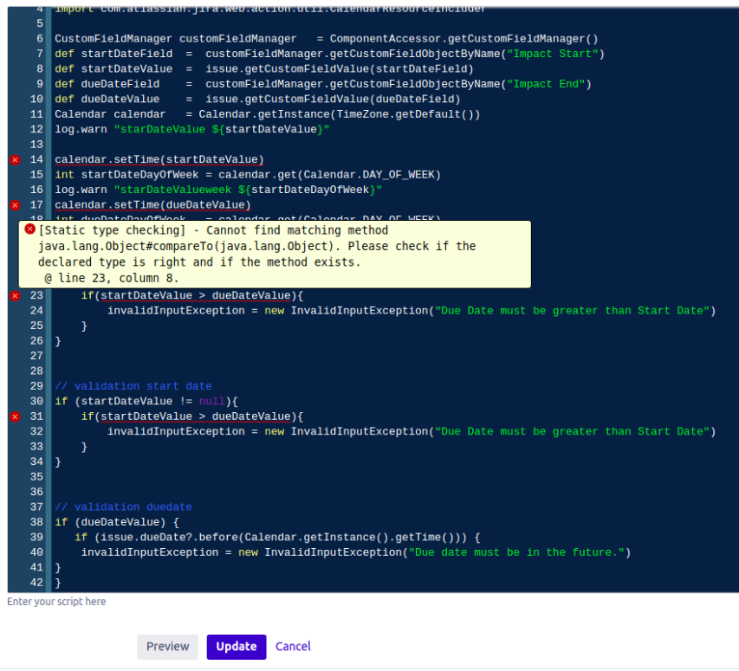Click the Preview button
This screenshot has height=671, width=739.
coord(167,646)
